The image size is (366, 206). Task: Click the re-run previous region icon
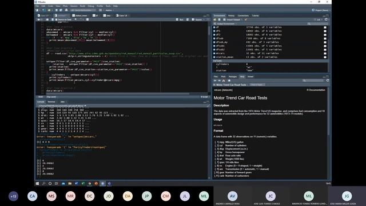[188, 19]
